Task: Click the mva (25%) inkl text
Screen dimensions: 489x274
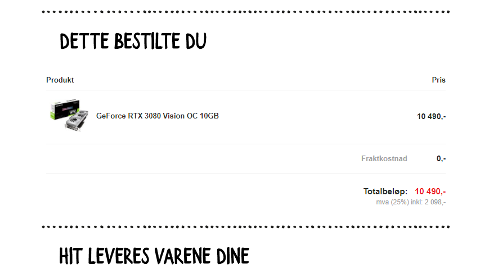Action: [x=399, y=202]
